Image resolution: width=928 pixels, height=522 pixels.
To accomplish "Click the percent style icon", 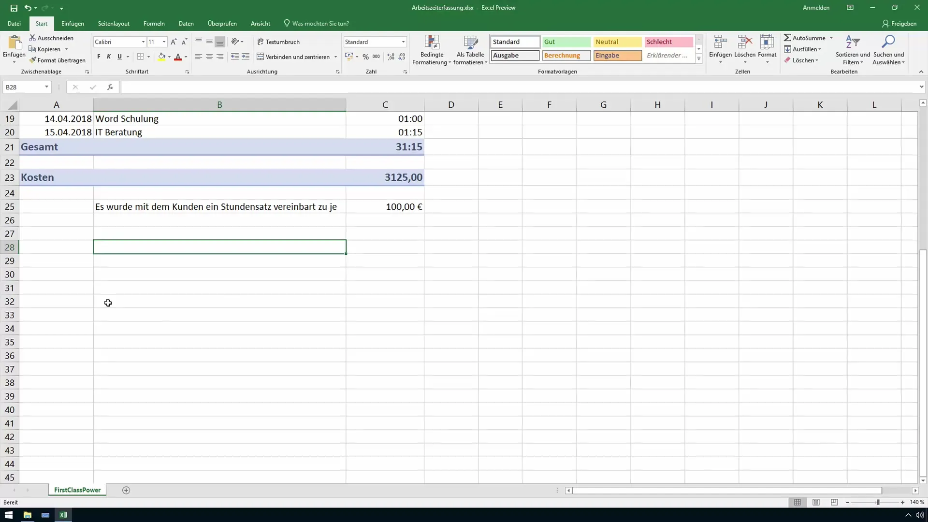I will pos(365,57).
